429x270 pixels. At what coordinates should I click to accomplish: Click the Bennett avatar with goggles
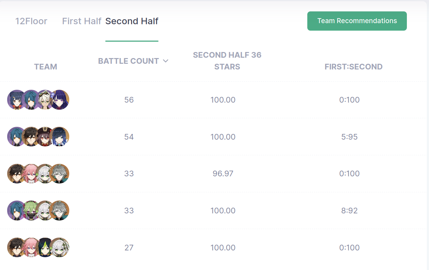point(45,100)
